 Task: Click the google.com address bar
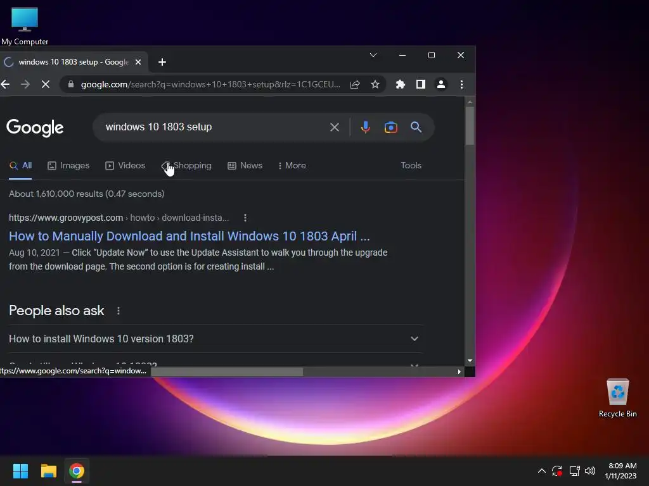210,84
